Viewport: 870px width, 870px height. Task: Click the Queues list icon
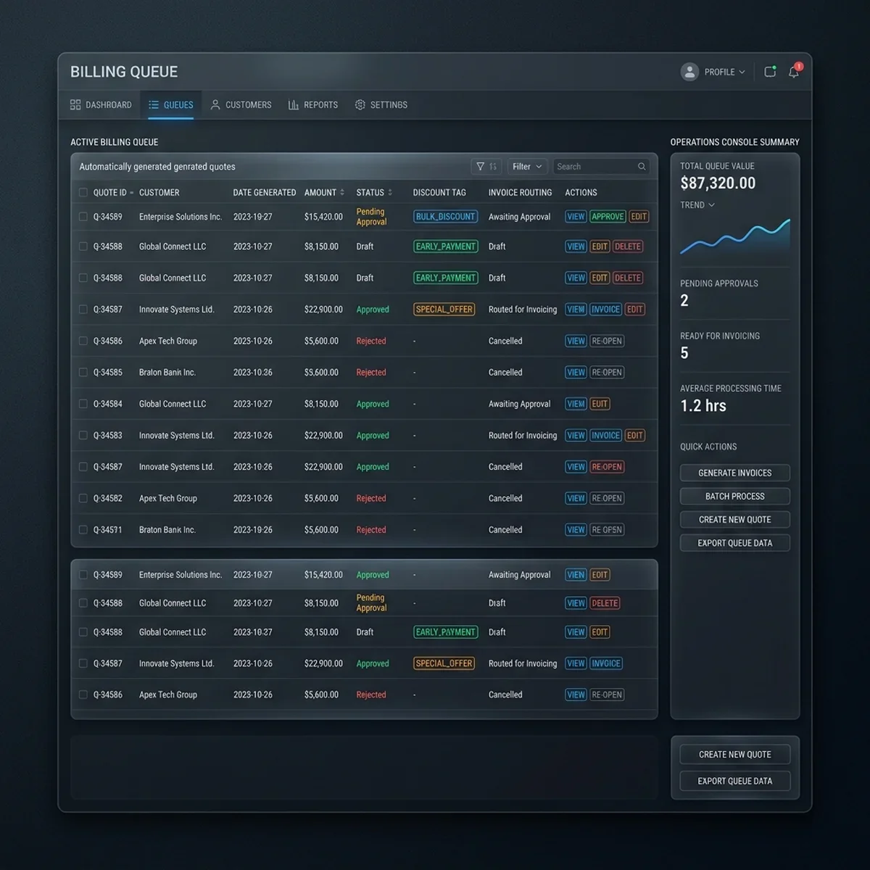click(x=154, y=105)
